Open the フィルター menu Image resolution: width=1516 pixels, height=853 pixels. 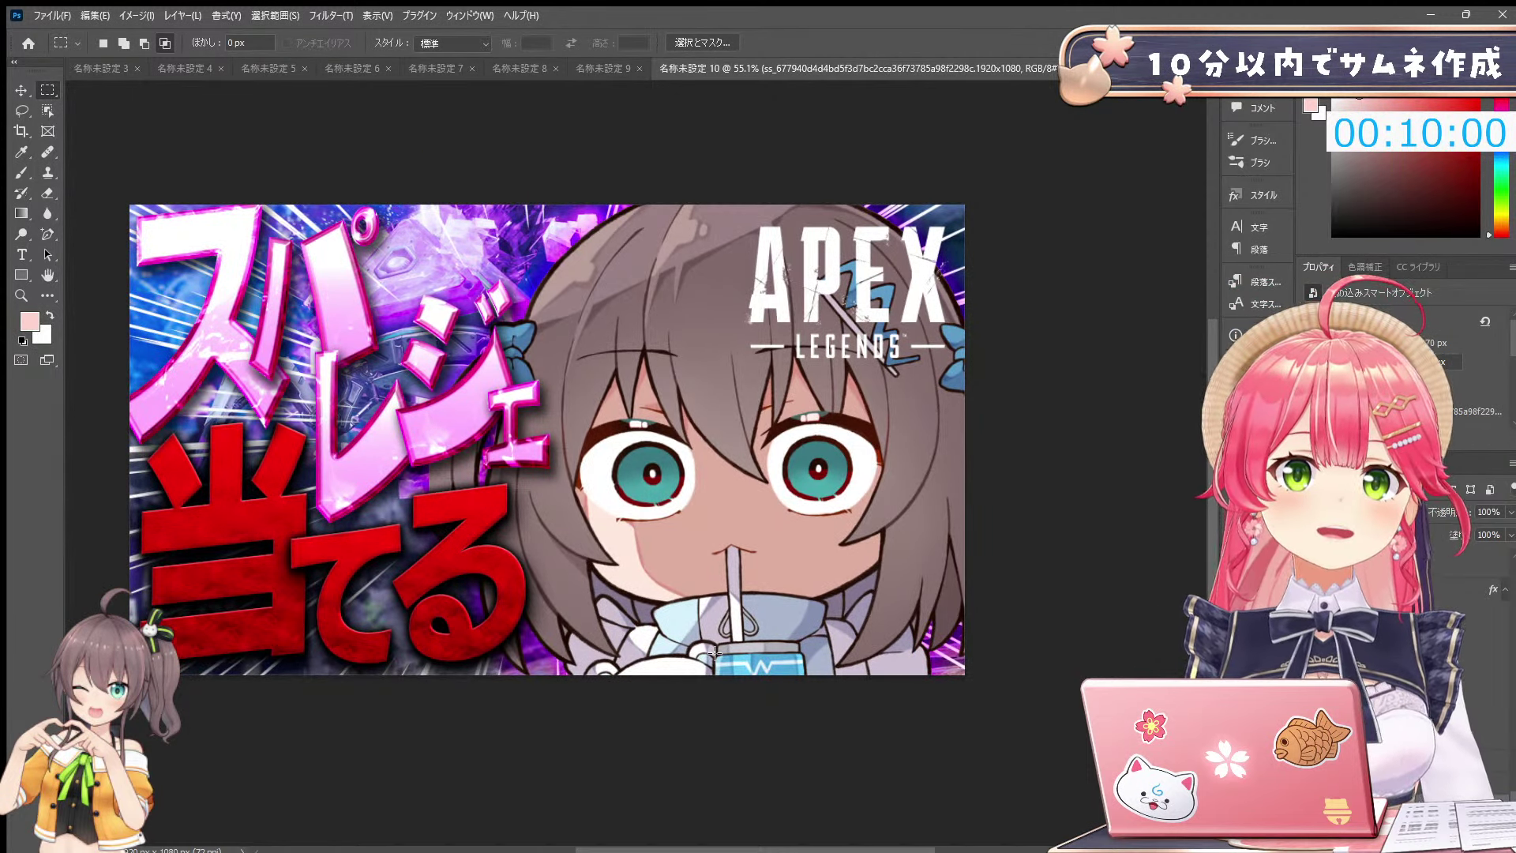point(330,16)
